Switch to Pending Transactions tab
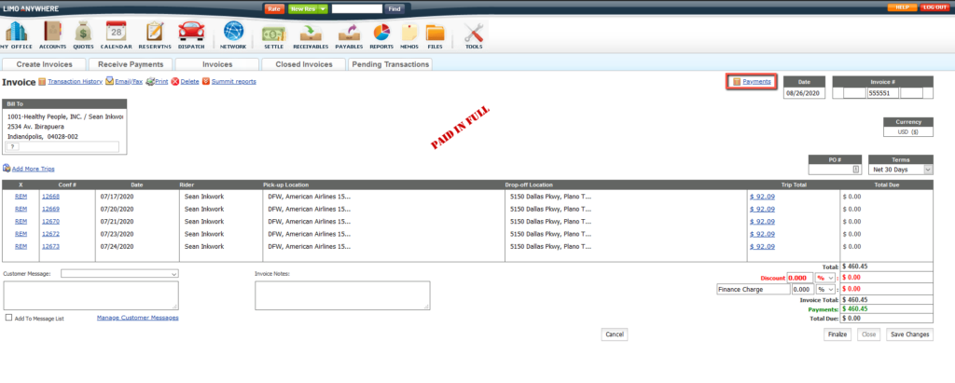955x383 pixels. click(391, 64)
